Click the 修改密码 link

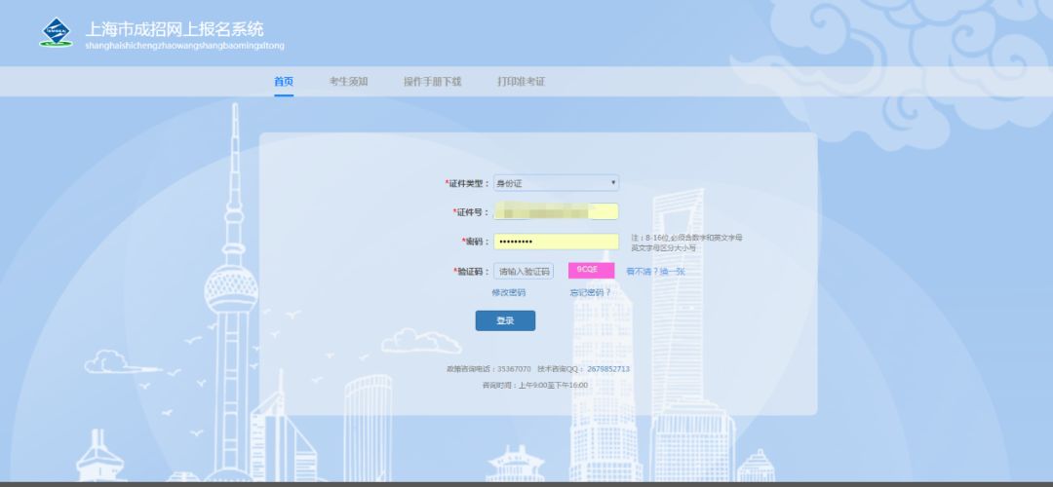508,292
